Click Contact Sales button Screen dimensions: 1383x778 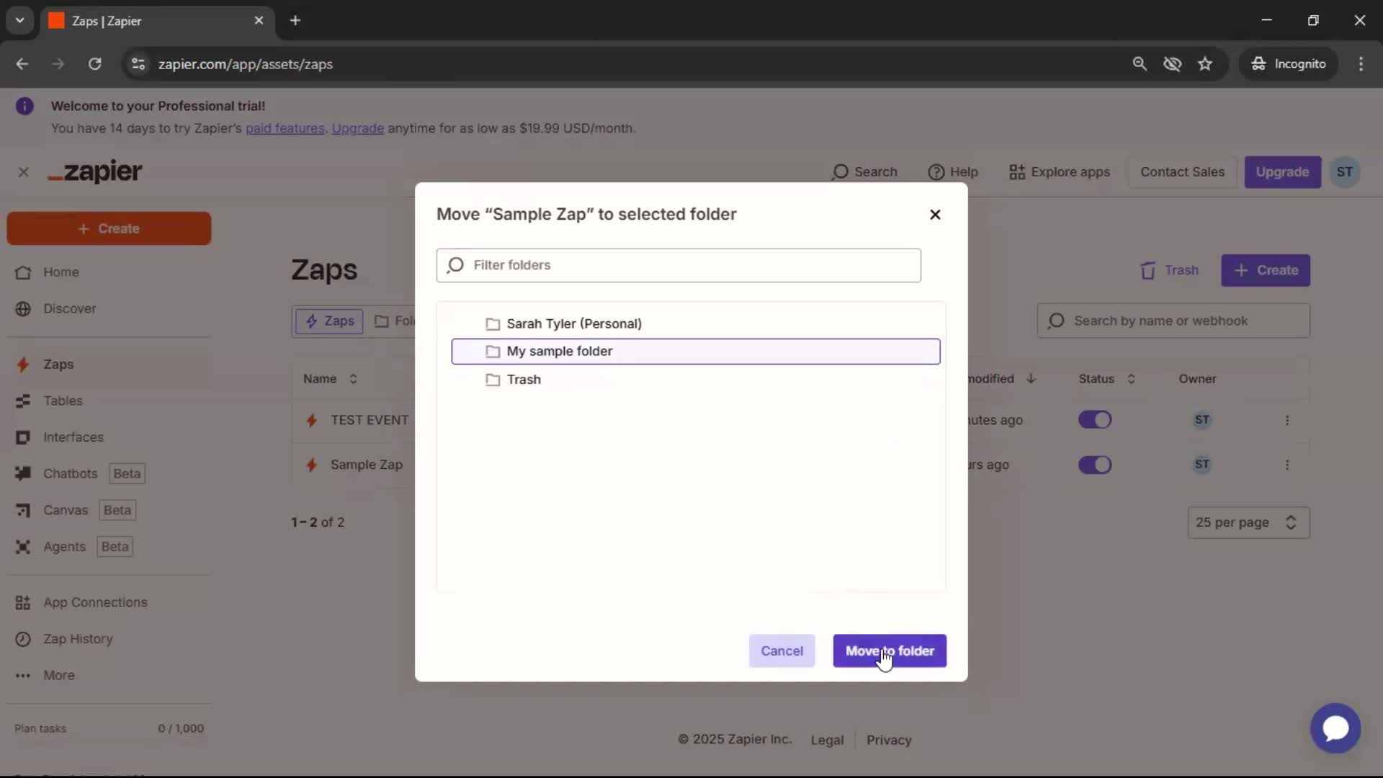pyautogui.click(x=1182, y=172)
